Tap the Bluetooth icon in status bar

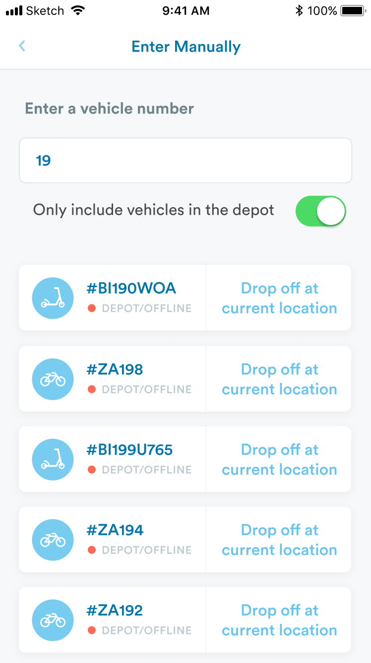tap(299, 10)
